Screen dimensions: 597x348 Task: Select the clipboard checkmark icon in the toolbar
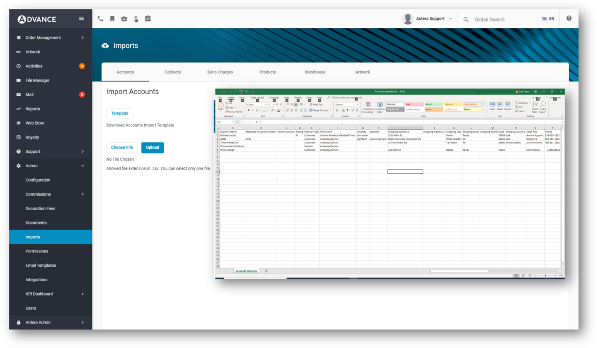tap(148, 18)
